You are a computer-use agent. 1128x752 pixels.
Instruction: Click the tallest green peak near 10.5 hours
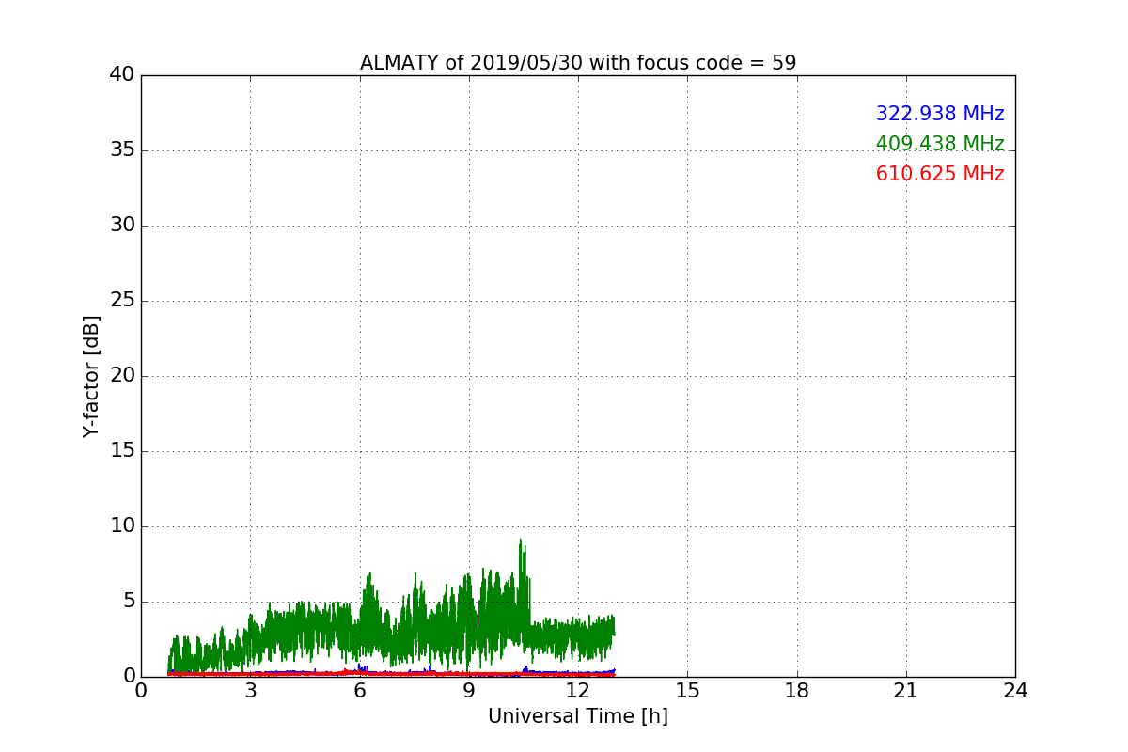(520, 541)
